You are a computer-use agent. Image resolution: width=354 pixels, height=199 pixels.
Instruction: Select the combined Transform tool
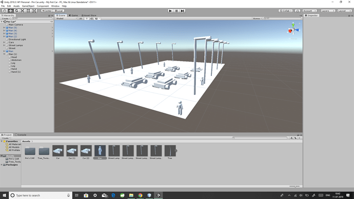coord(34,11)
